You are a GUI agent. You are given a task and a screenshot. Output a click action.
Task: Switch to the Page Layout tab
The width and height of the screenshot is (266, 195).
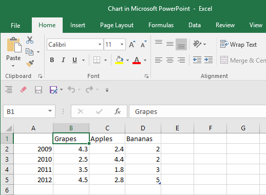pyautogui.click(x=117, y=25)
